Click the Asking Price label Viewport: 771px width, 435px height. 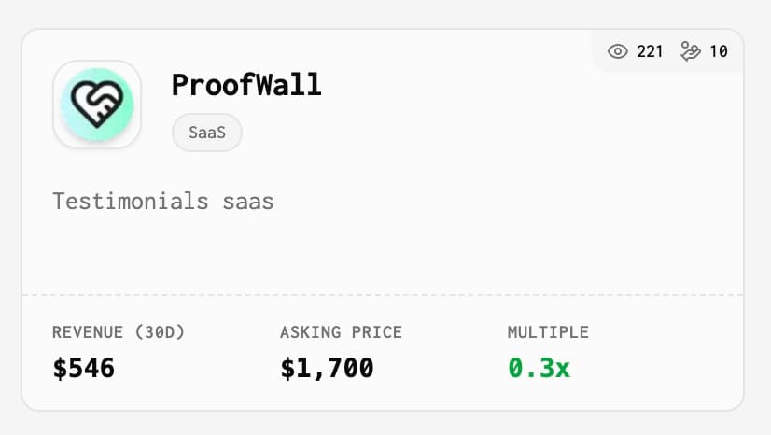coord(341,332)
